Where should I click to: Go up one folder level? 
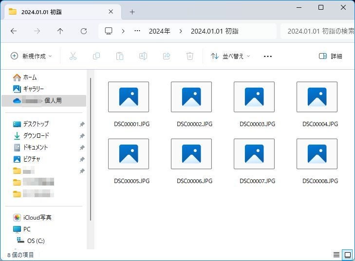[x=60, y=31]
